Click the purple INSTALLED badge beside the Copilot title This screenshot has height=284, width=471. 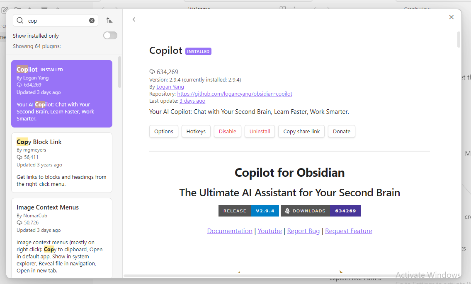[x=198, y=51]
